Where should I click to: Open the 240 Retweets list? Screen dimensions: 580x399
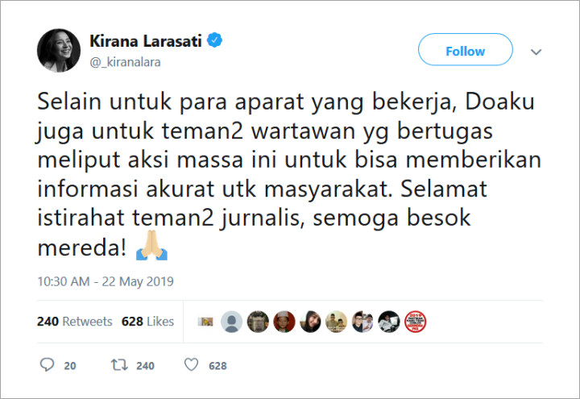click(74, 322)
